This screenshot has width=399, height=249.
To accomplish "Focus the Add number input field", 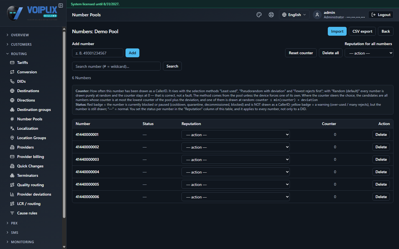I will pyautogui.click(x=98, y=53).
